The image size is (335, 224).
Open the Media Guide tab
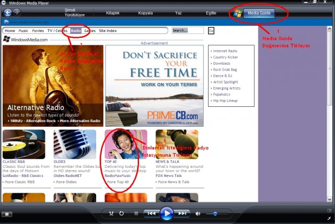pos(259,13)
